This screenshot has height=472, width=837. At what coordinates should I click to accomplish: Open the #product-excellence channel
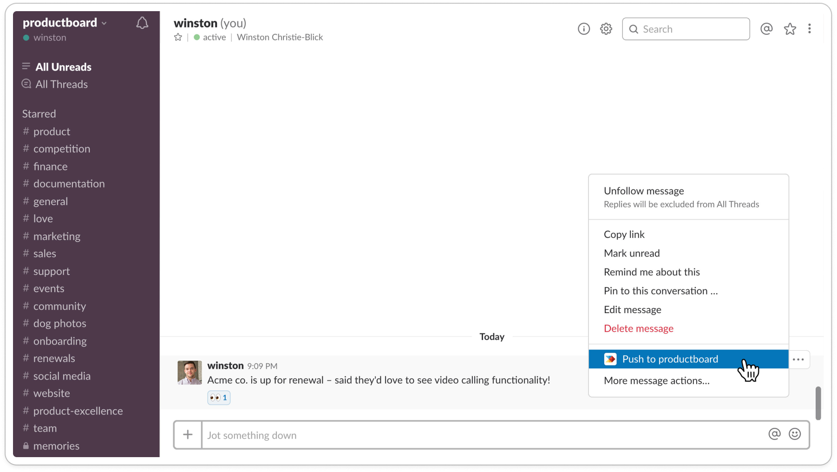click(x=72, y=411)
